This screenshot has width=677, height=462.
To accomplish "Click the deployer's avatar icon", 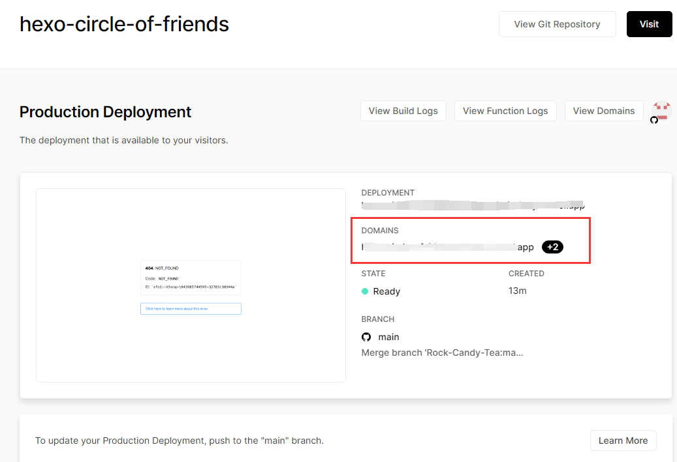I will [x=662, y=110].
